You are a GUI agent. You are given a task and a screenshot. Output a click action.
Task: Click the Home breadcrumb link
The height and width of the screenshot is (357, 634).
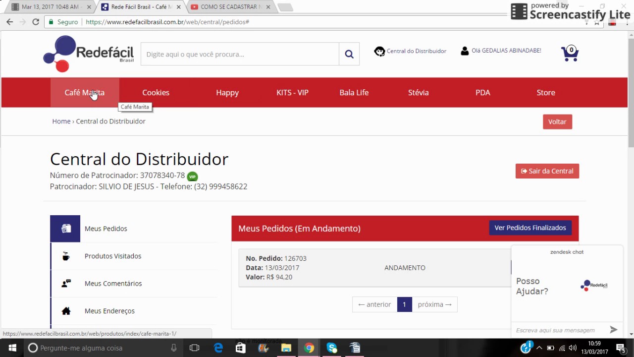point(61,121)
